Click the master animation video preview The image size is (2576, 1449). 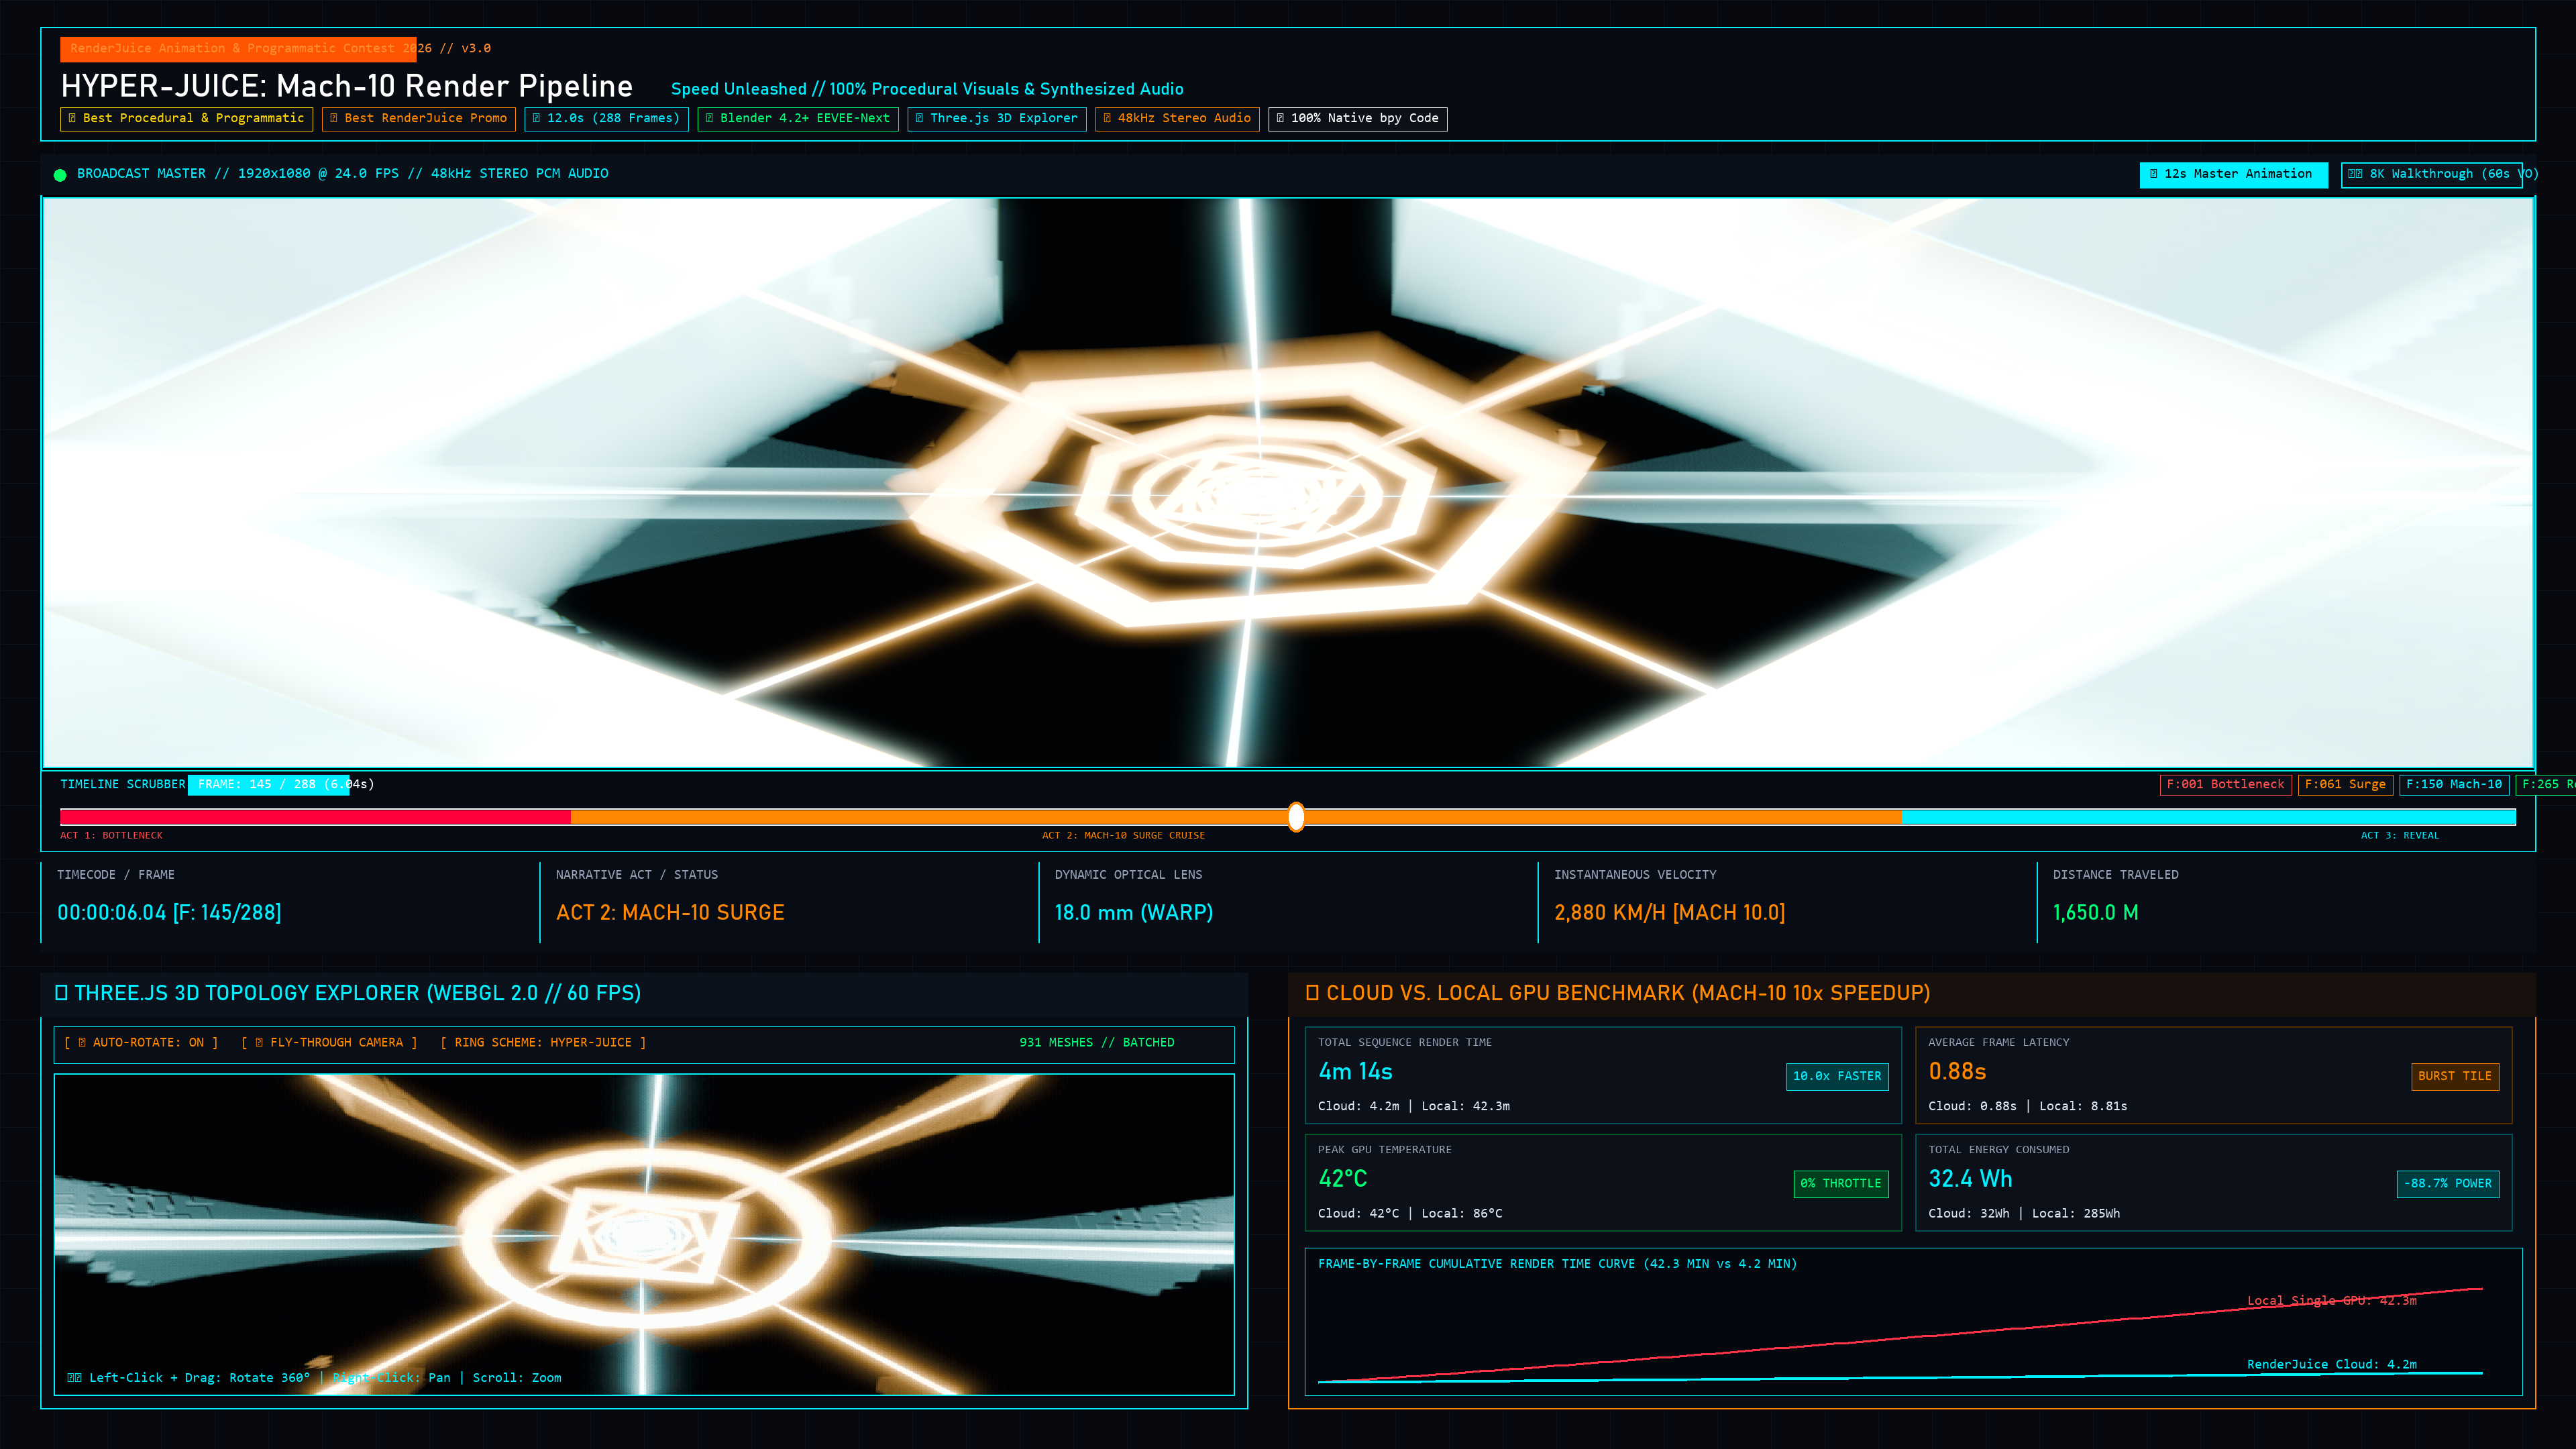click(x=1288, y=483)
